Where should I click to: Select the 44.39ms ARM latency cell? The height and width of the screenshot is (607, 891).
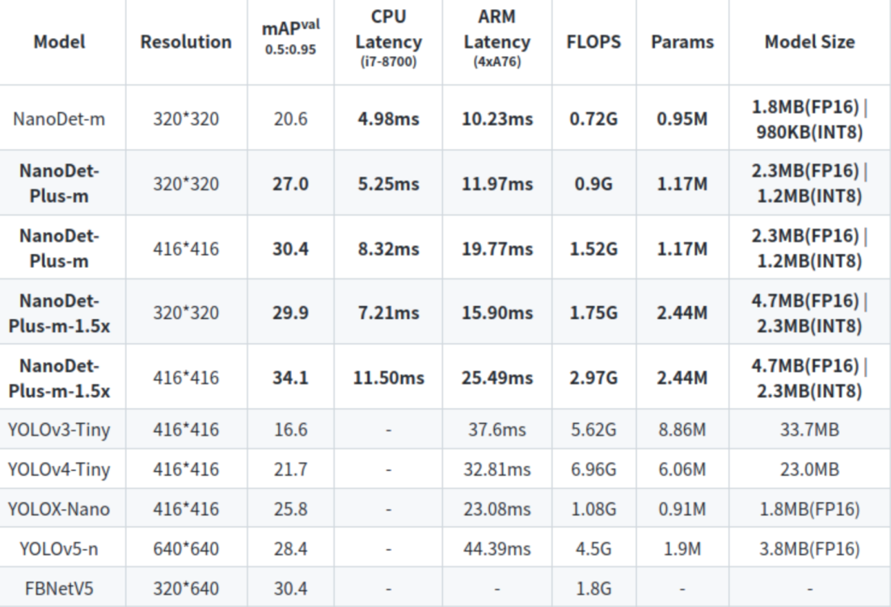coord(497,548)
